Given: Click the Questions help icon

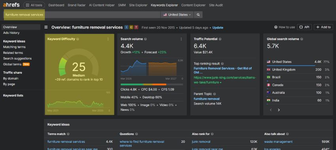Looking at the screenshot, I should tap(136, 134).
